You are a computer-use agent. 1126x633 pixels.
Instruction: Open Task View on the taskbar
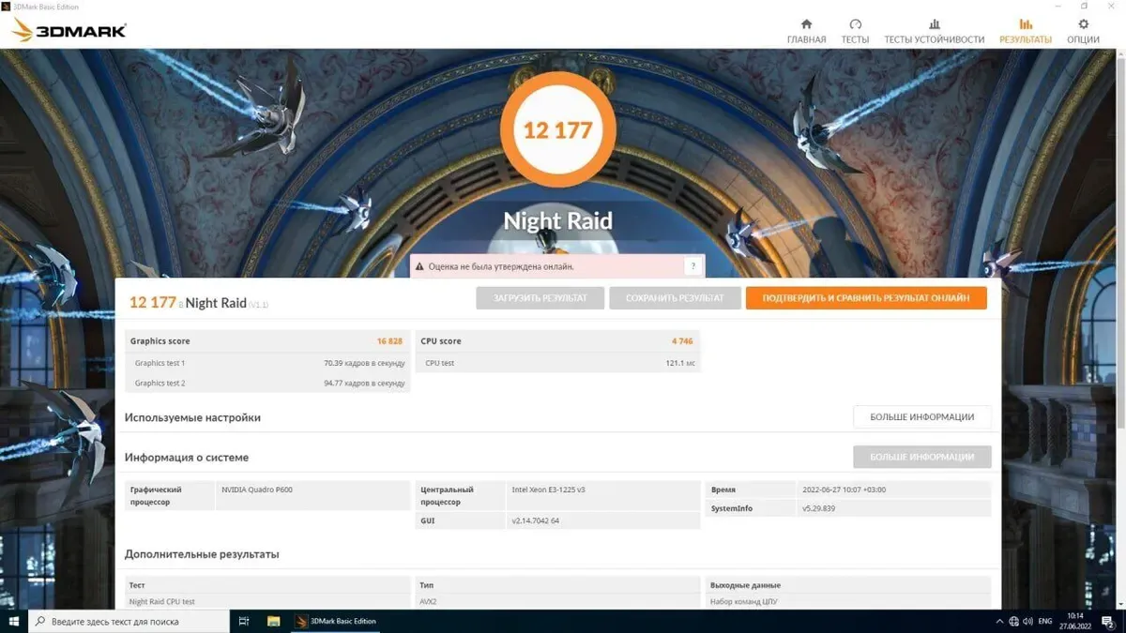coord(244,621)
